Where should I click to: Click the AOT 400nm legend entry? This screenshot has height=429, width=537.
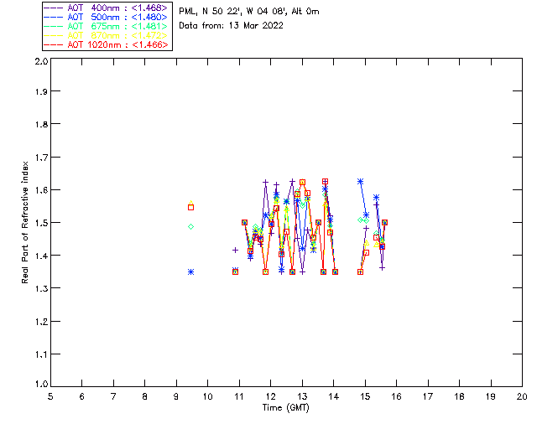[x=106, y=8]
